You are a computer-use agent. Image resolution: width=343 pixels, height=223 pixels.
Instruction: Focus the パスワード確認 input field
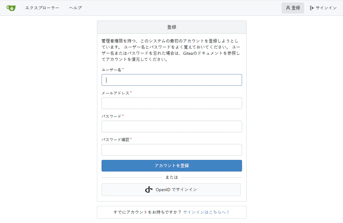tap(172, 150)
